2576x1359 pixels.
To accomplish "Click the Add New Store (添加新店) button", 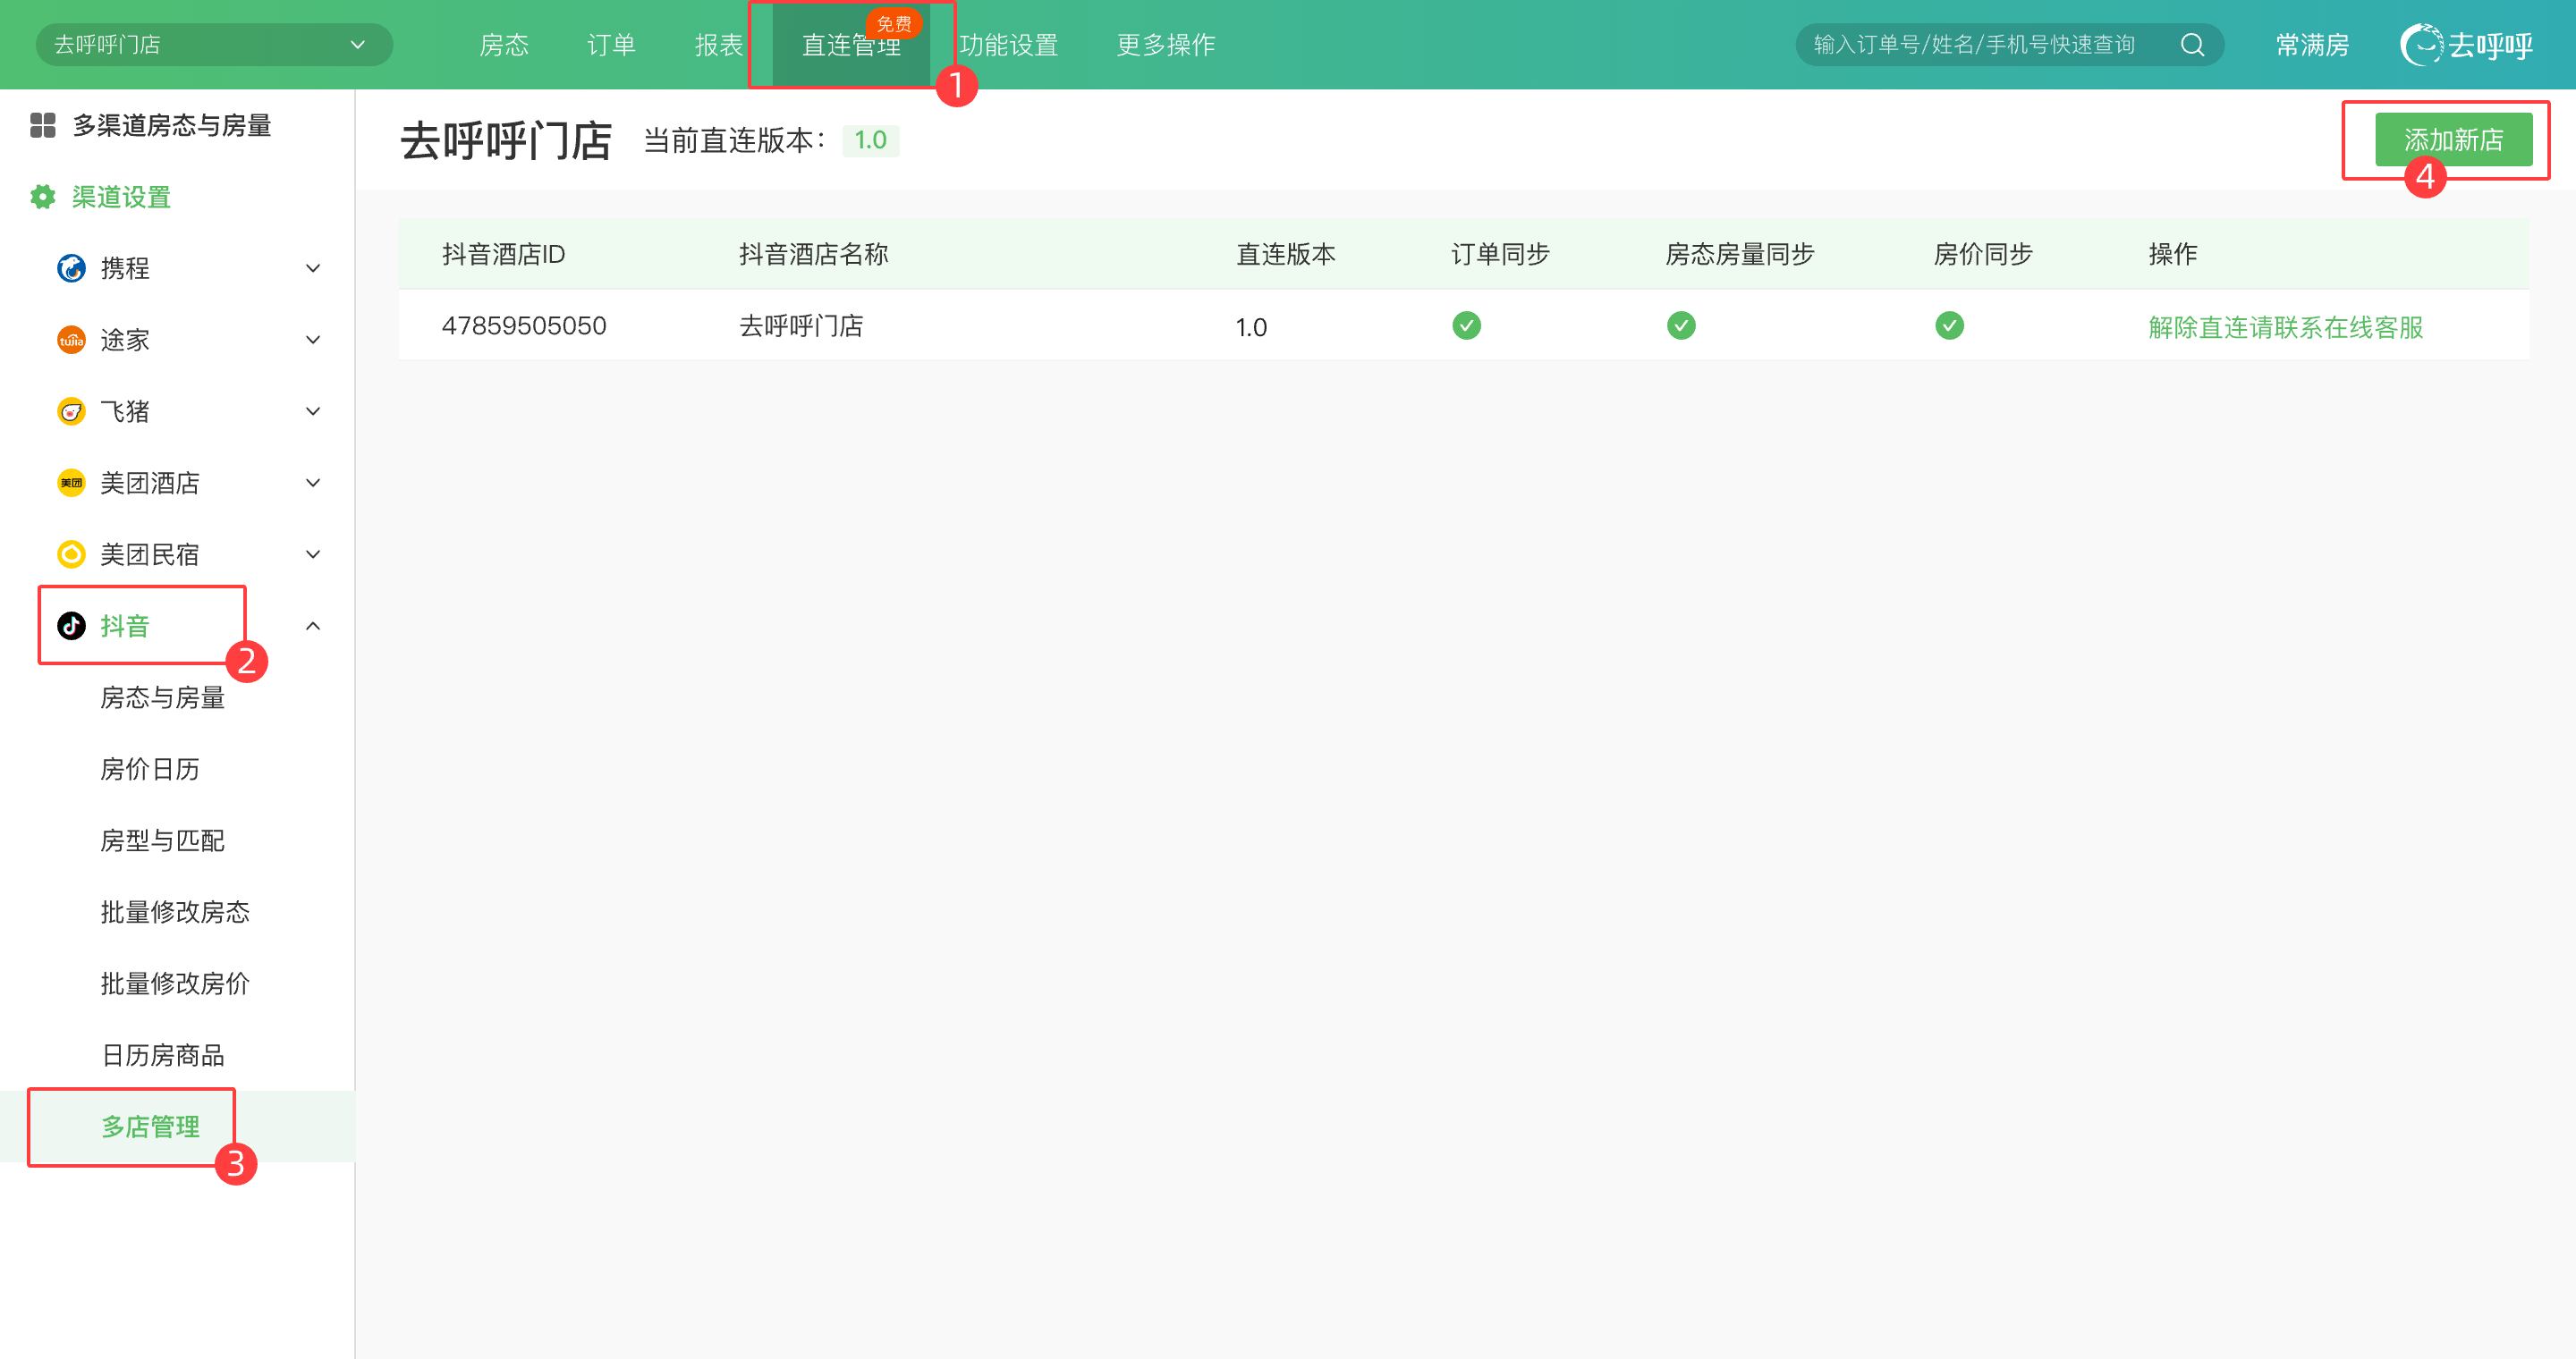I will [2453, 139].
